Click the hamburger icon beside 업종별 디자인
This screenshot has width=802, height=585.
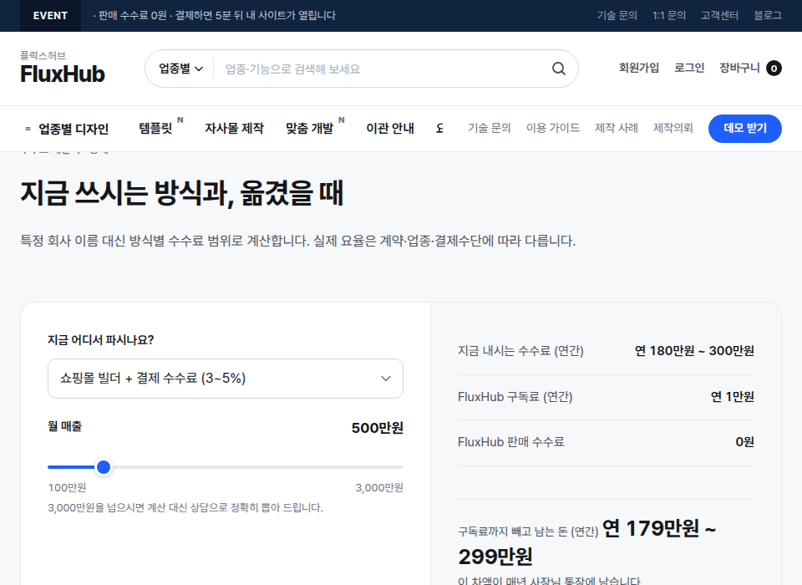[28, 129]
